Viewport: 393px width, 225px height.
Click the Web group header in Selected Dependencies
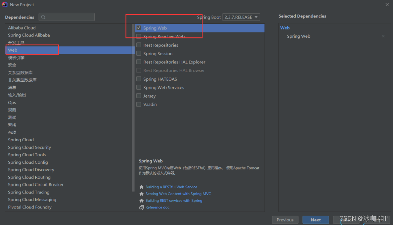(285, 28)
